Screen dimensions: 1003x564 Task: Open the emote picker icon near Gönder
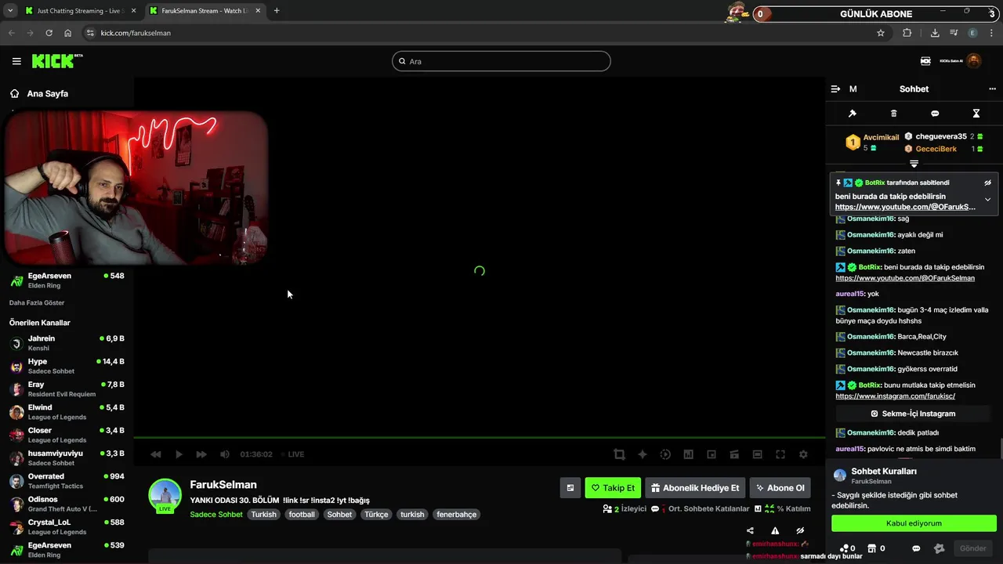point(940,548)
